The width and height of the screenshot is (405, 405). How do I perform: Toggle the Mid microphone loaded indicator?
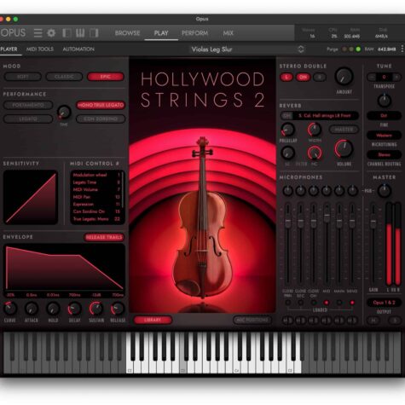[327, 303]
